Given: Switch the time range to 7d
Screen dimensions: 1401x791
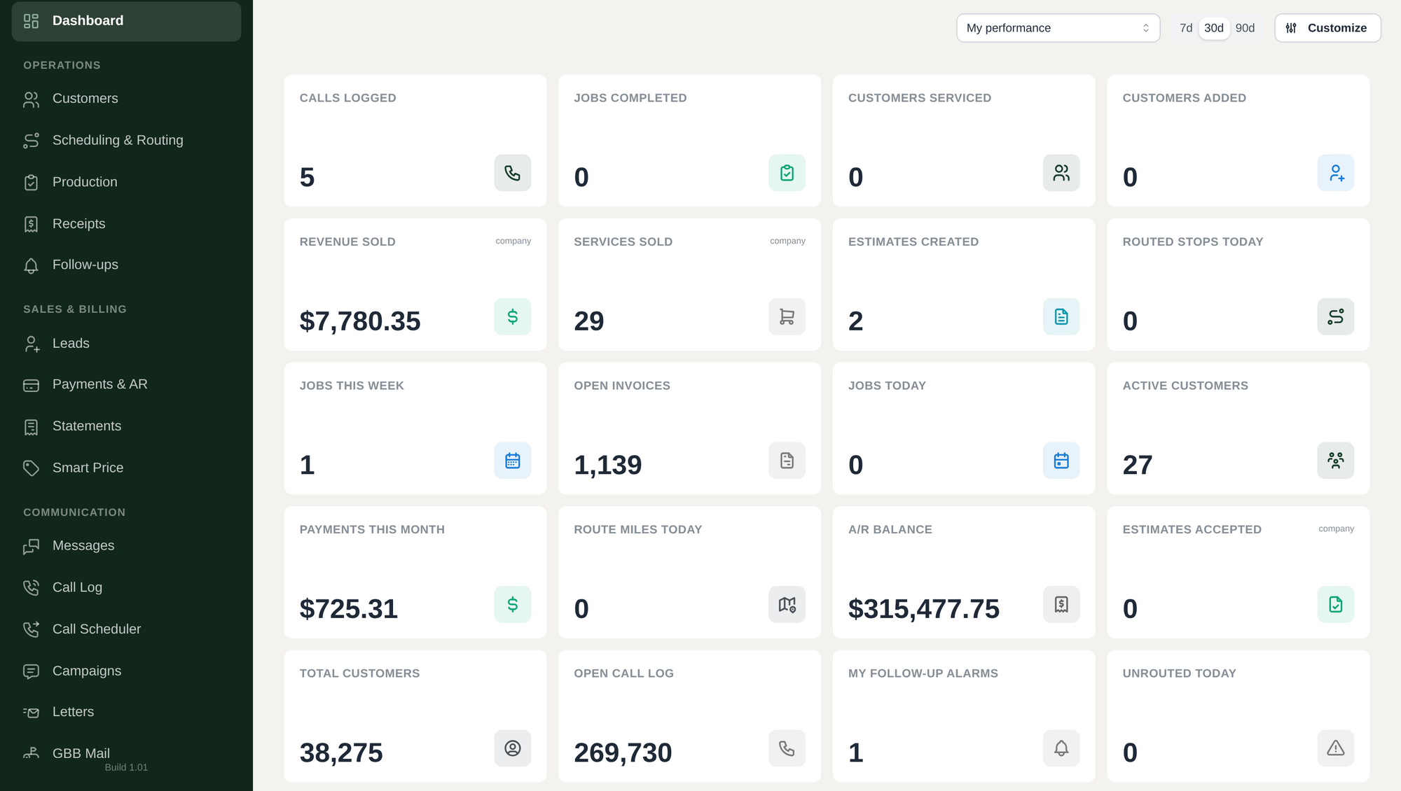Looking at the screenshot, I should pos(1186,28).
